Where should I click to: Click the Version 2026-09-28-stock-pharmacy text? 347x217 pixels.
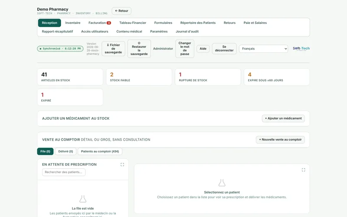pos(93,49)
